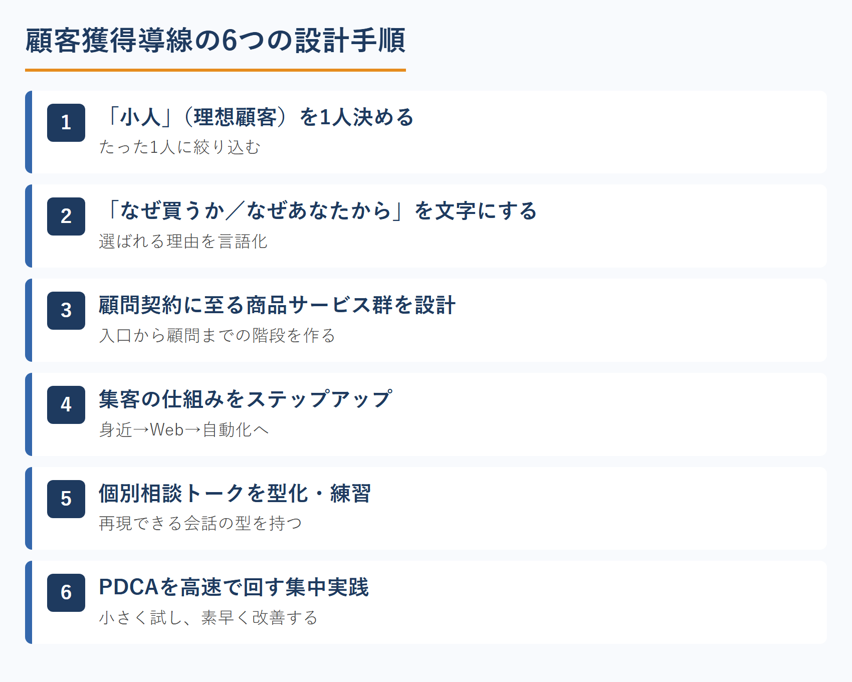
Task: Select heading 「なぜ買うか／なぜあなたから」を文字にする
Action: click(318, 211)
